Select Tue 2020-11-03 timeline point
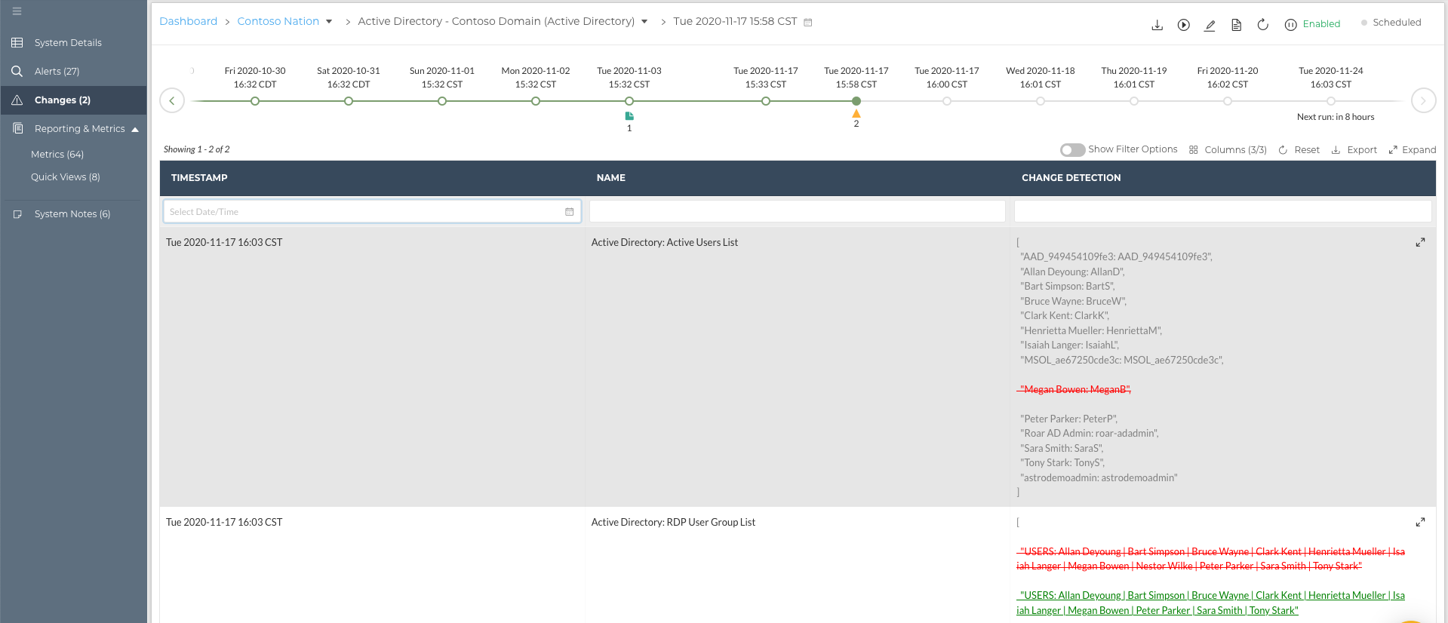 click(x=629, y=101)
